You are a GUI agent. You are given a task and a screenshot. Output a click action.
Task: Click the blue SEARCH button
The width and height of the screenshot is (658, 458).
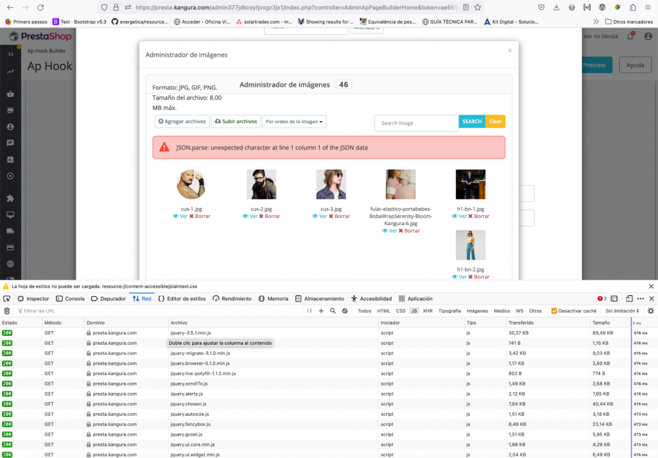472,121
